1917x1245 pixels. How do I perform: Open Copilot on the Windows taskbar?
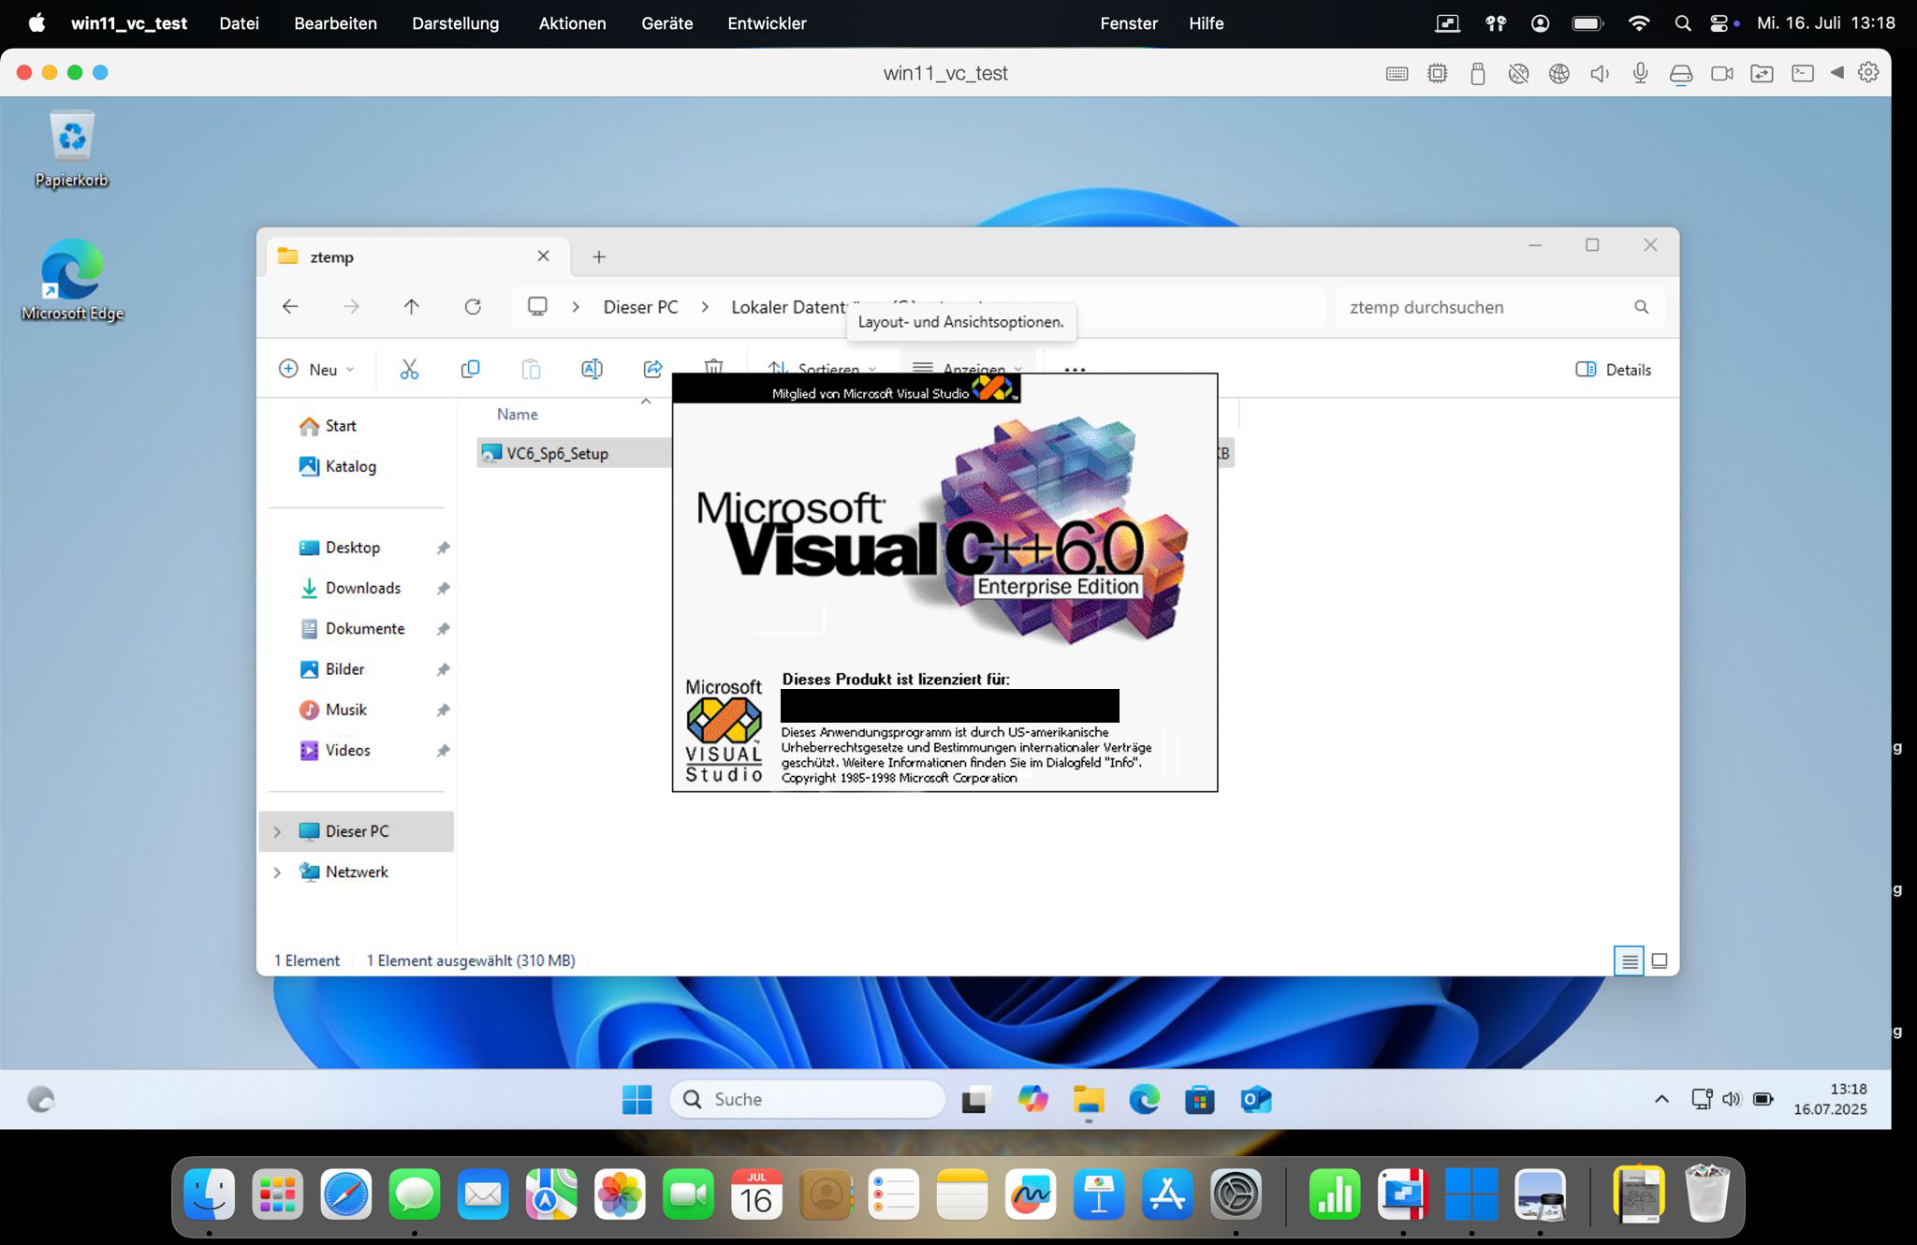coord(1032,1099)
